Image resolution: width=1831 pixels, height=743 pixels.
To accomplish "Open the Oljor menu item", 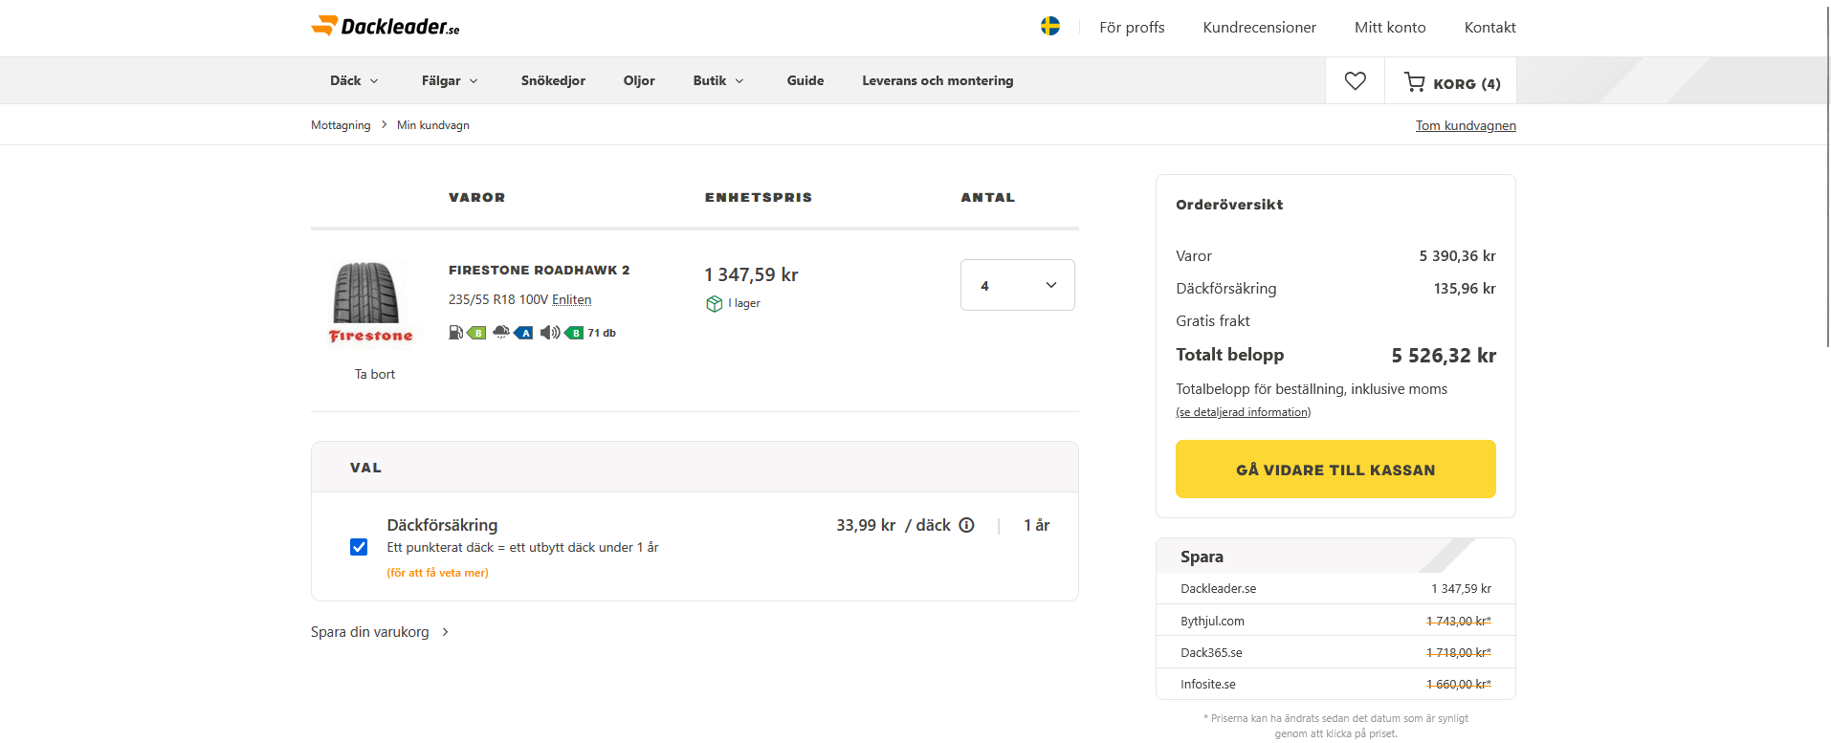I will point(639,81).
